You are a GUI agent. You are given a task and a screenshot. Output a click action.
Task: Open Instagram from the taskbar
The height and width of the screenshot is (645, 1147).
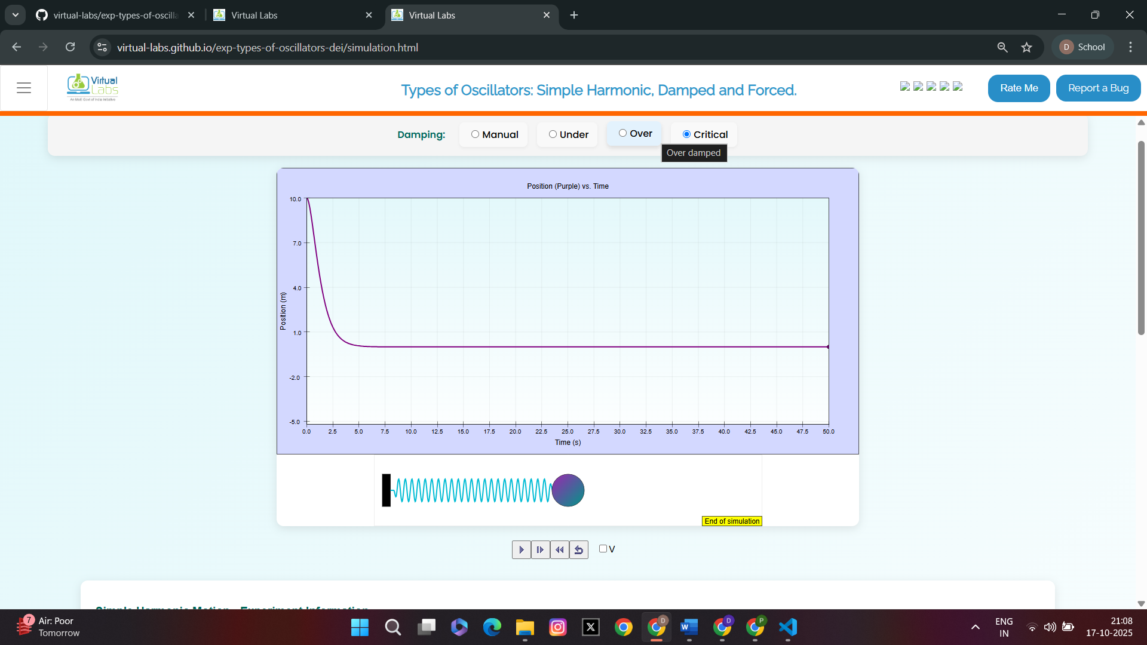(558, 627)
